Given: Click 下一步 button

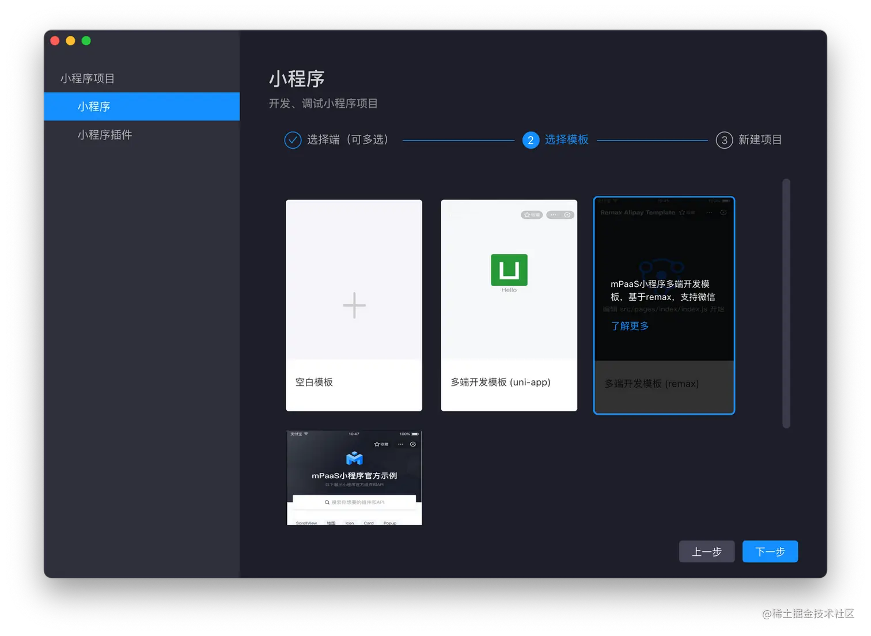Looking at the screenshot, I should (770, 551).
